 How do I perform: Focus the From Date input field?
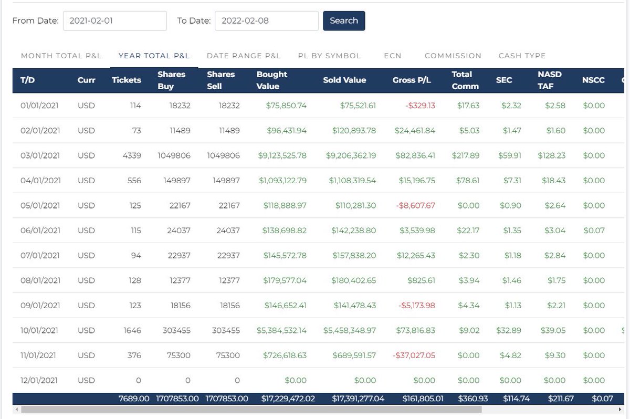click(x=115, y=21)
